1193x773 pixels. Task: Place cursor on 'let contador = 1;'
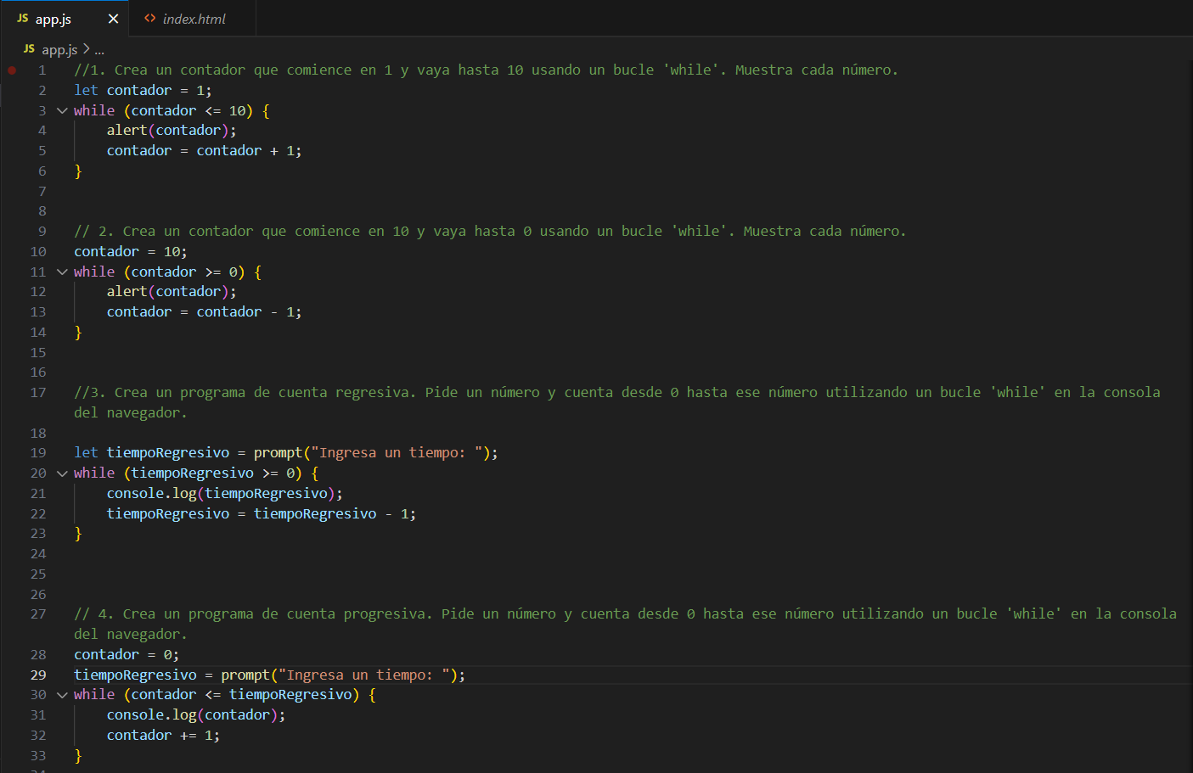coord(143,90)
